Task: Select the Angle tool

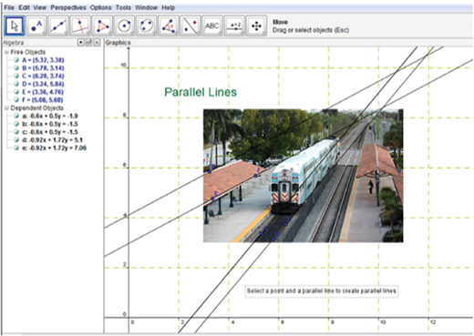Action: (169, 26)
